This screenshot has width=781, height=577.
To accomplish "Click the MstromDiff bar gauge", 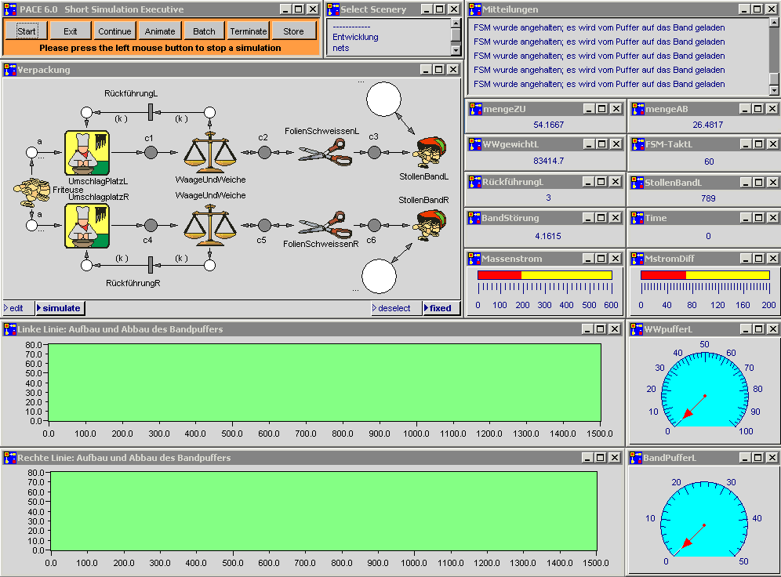I will click(x=705, y=275).
